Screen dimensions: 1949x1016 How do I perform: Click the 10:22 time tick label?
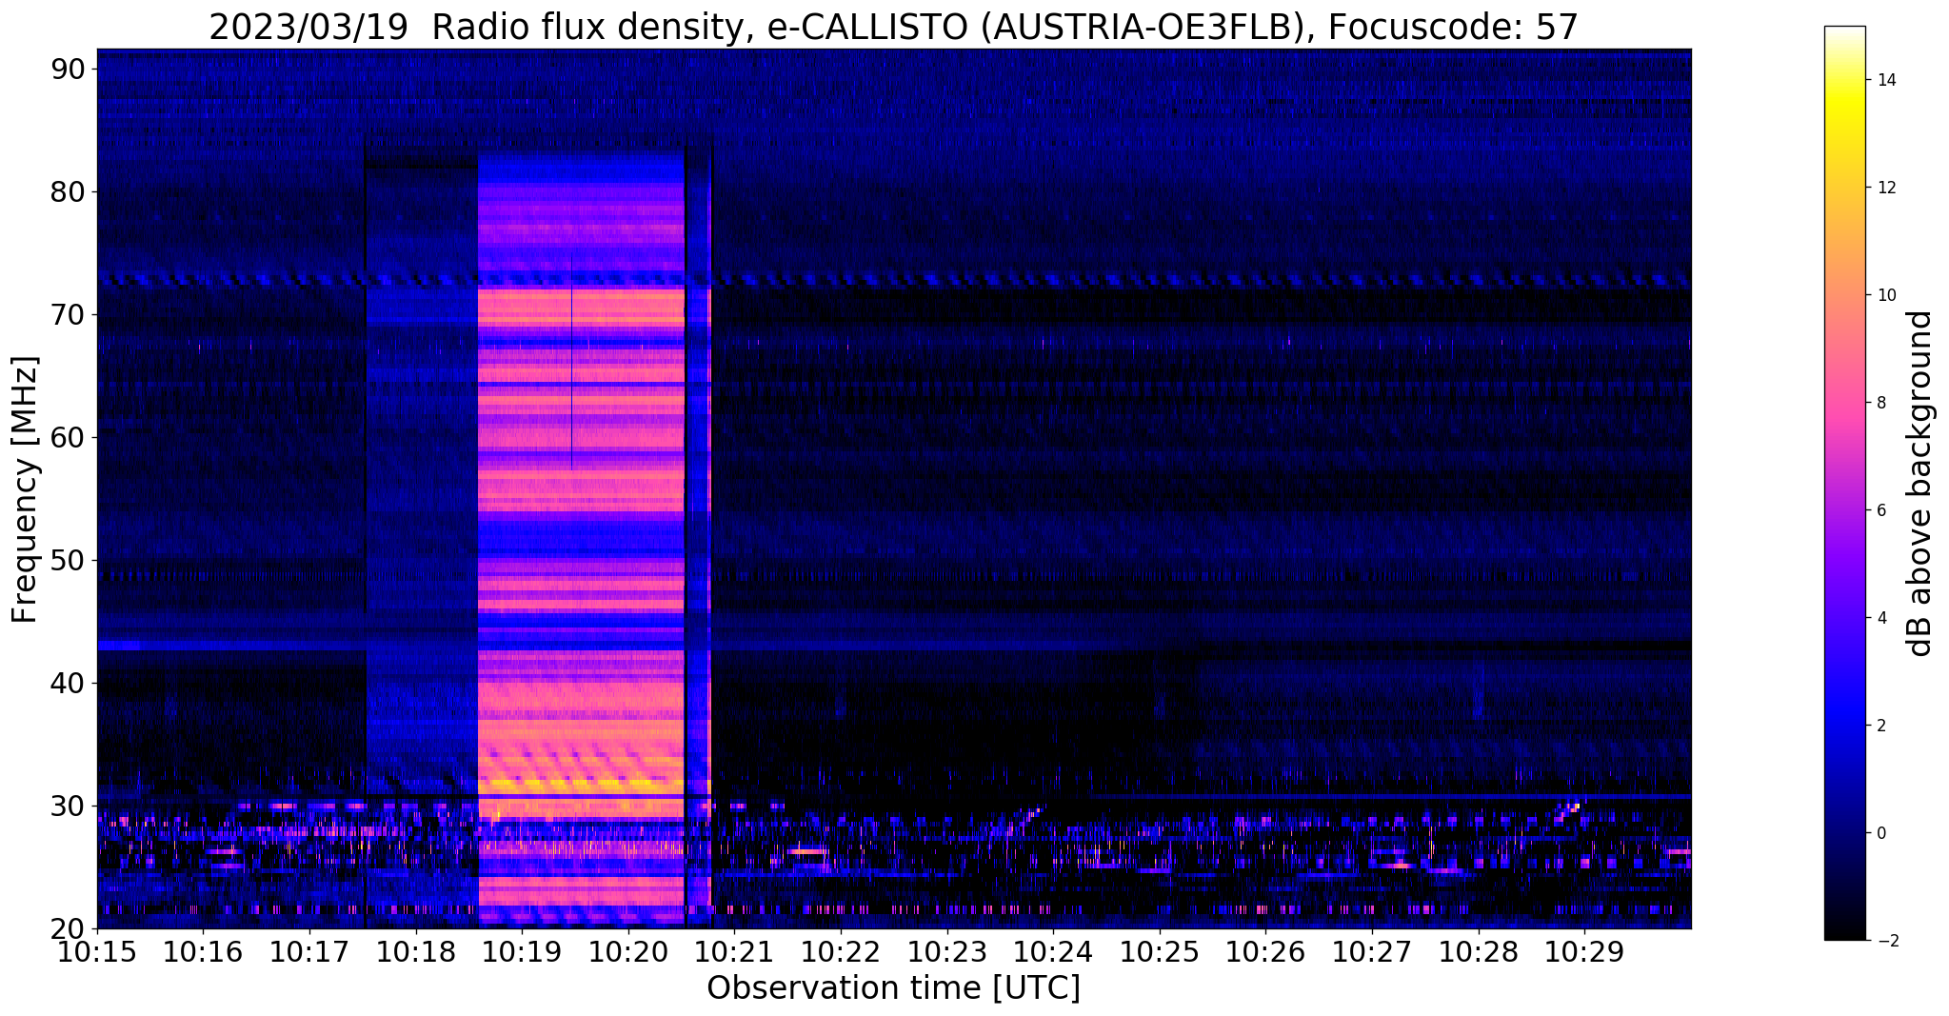tap(841, 950)
